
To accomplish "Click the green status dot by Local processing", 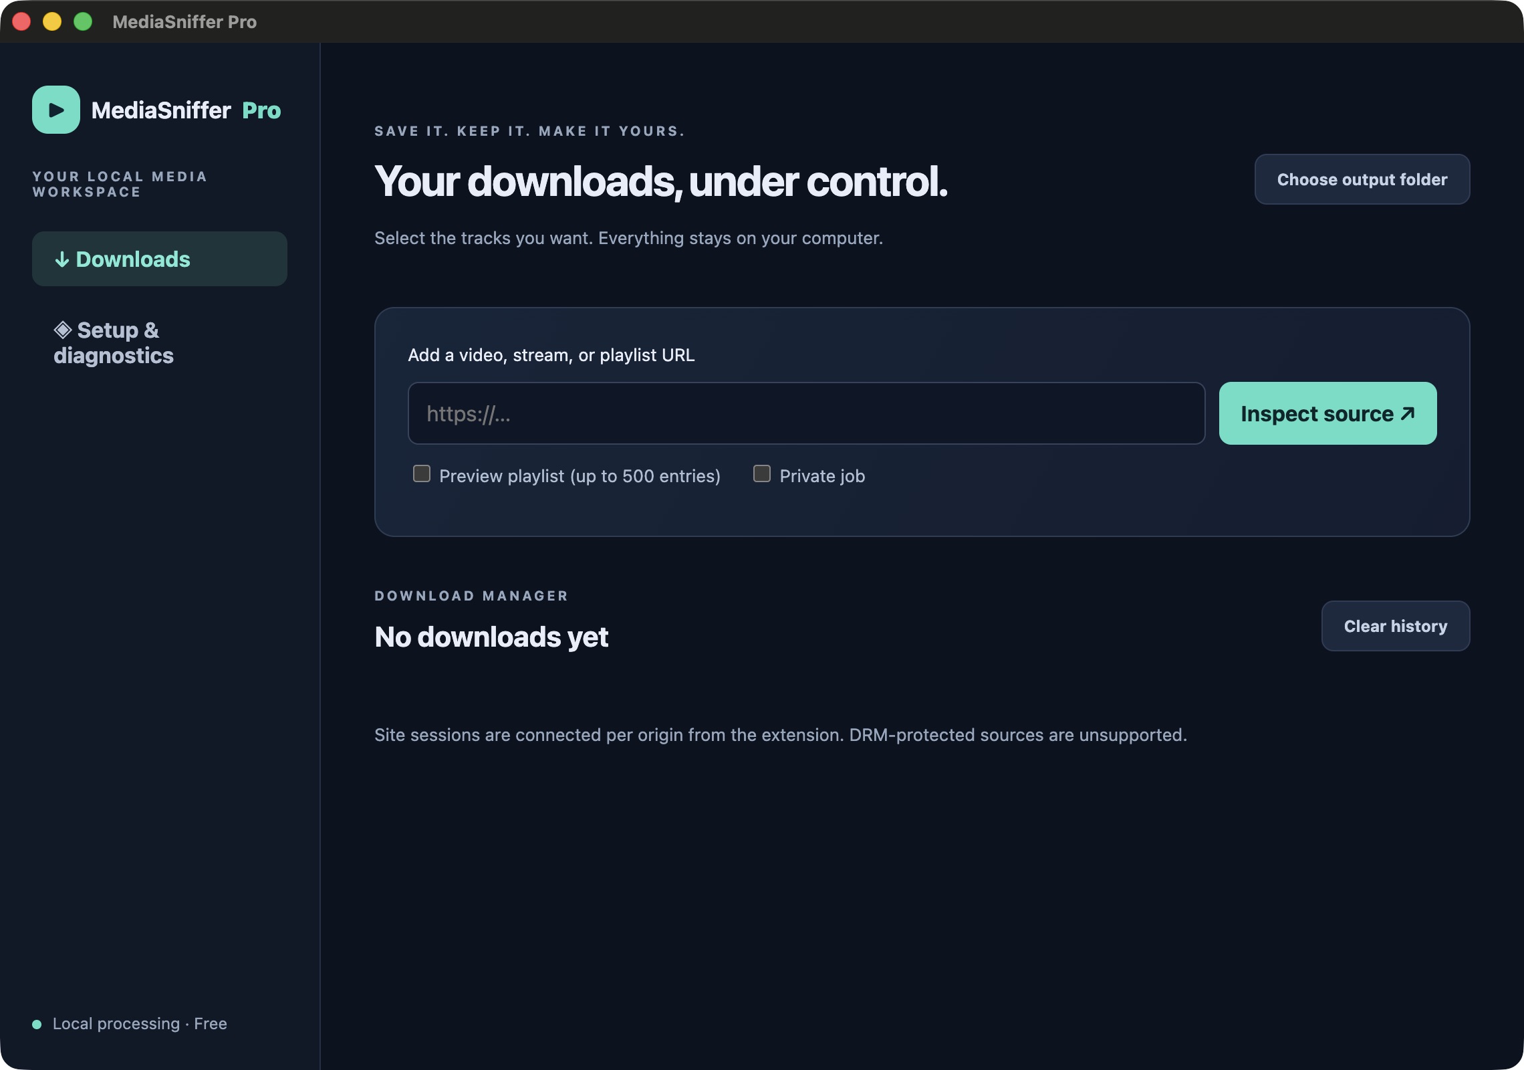I will [x=37, y=1025].
